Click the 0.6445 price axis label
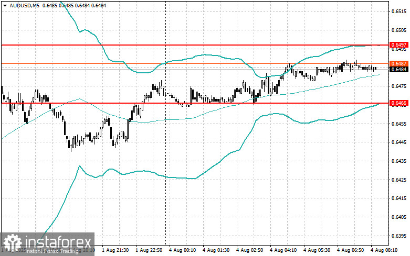The image size is (410, 256). [399, 142]
